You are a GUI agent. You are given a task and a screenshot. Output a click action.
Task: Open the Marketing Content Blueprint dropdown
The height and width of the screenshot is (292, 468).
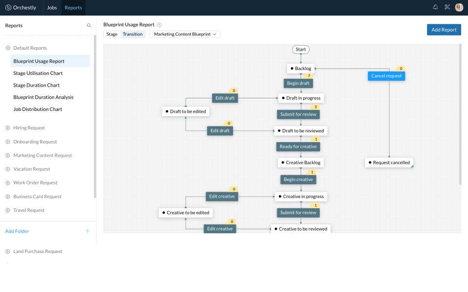pyautogui.click(x=185, y=35)
